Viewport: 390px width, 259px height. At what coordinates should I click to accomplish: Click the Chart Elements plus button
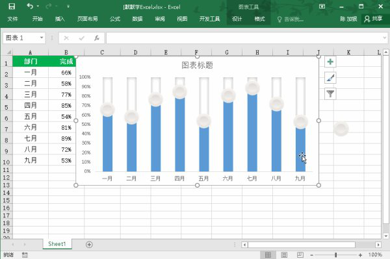(330, 62)
